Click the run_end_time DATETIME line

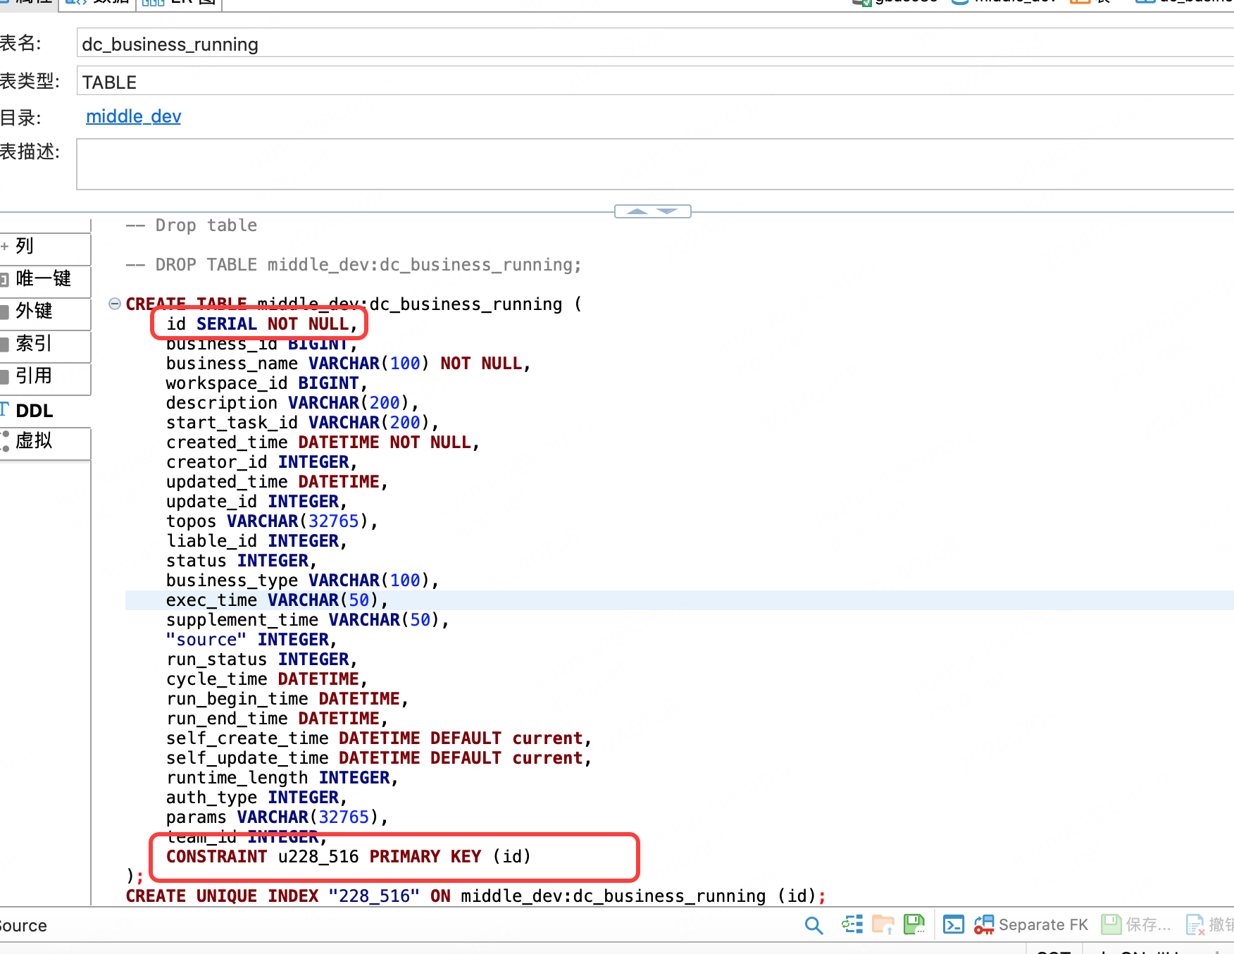pos(278,719)
